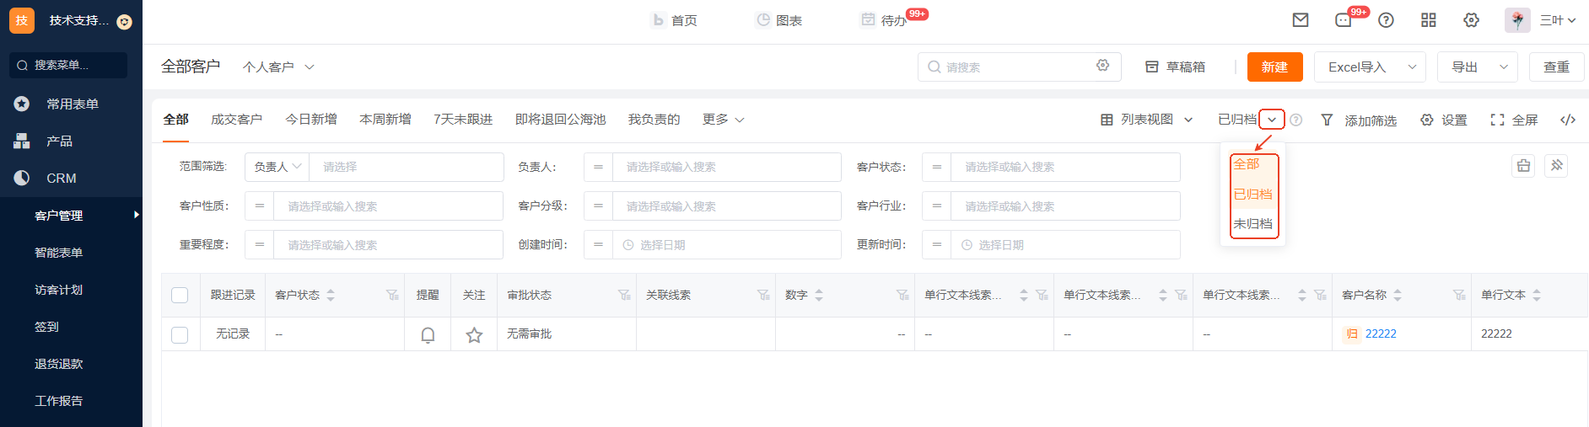Select 未归档 from the archive menu
Image resolution: width=1589 pixels, height=427 pixels.
[1252, 223]
